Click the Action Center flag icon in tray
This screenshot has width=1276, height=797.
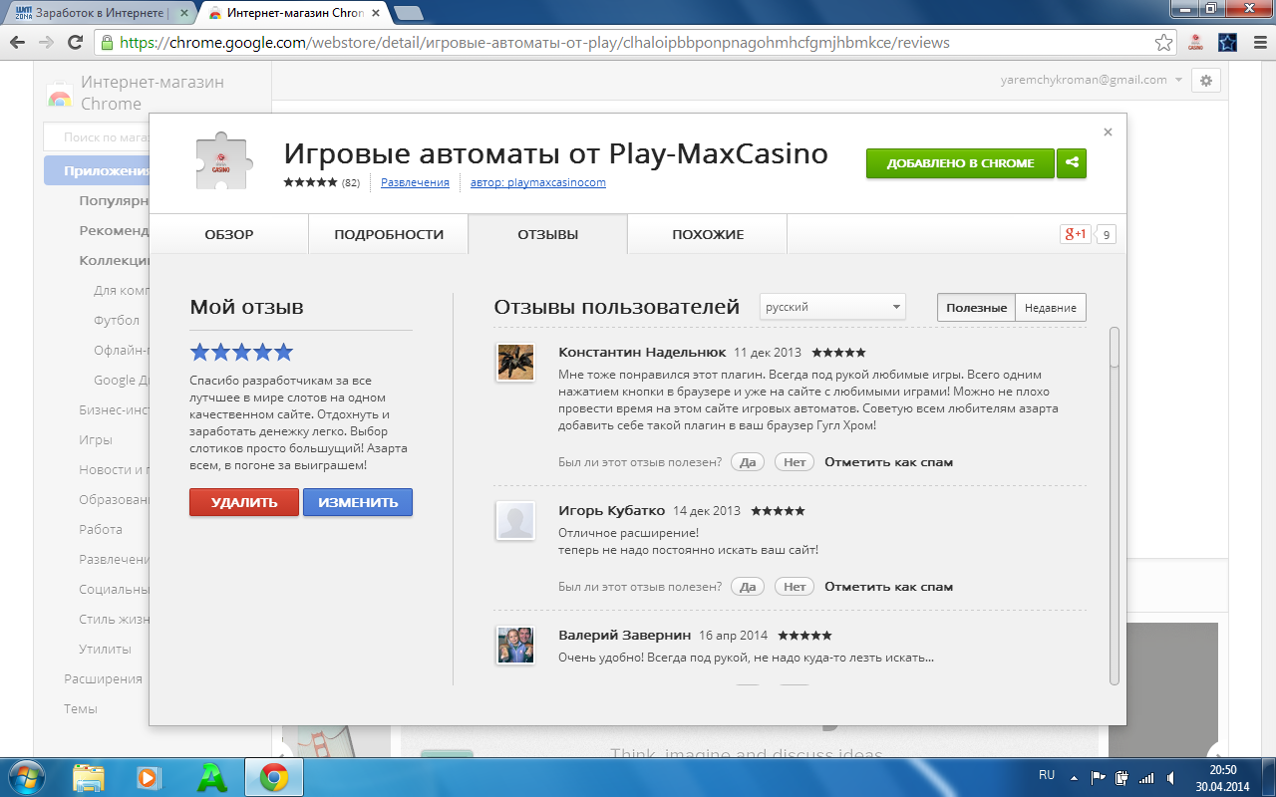1099,777
